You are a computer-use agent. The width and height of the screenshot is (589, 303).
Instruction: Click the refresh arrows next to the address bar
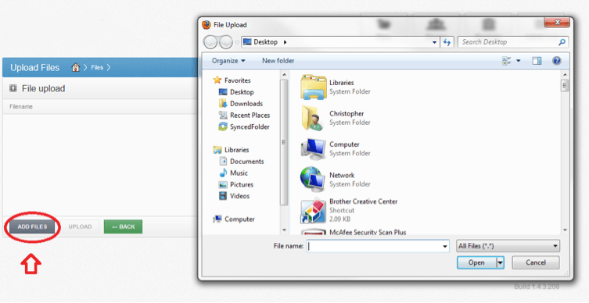click(x=447, y=42)
